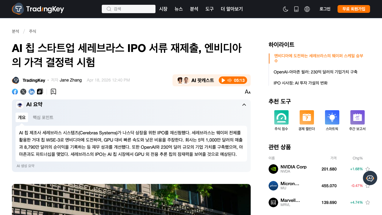Open Marvell MRVL stock row
The width and height of the screenshot is (382, 215).
click(319, 202)
